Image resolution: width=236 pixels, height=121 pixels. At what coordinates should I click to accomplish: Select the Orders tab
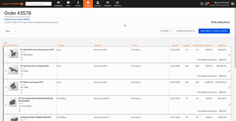[x=88, y=4]
